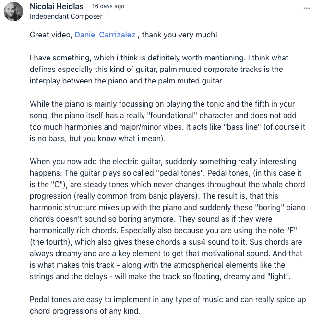Open the Daniel Carrizalez mention link
This screenshot has width=323, height=320.
coord(105,35)
